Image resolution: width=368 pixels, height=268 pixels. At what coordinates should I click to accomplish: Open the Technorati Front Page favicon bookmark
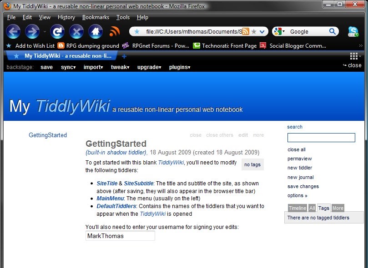pyautogui.click(x=196, y=45)
